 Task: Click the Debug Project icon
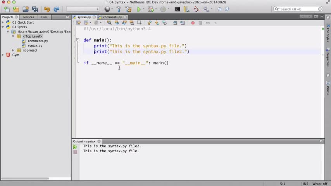pyautogui.click(x=151, y=9)
